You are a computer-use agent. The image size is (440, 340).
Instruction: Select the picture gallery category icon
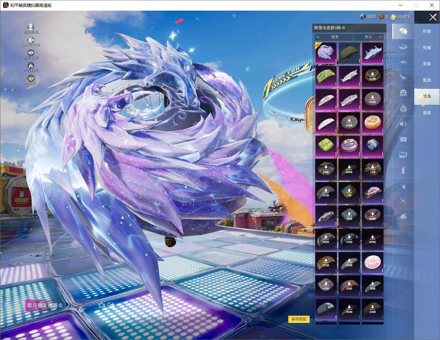point(403,155)
